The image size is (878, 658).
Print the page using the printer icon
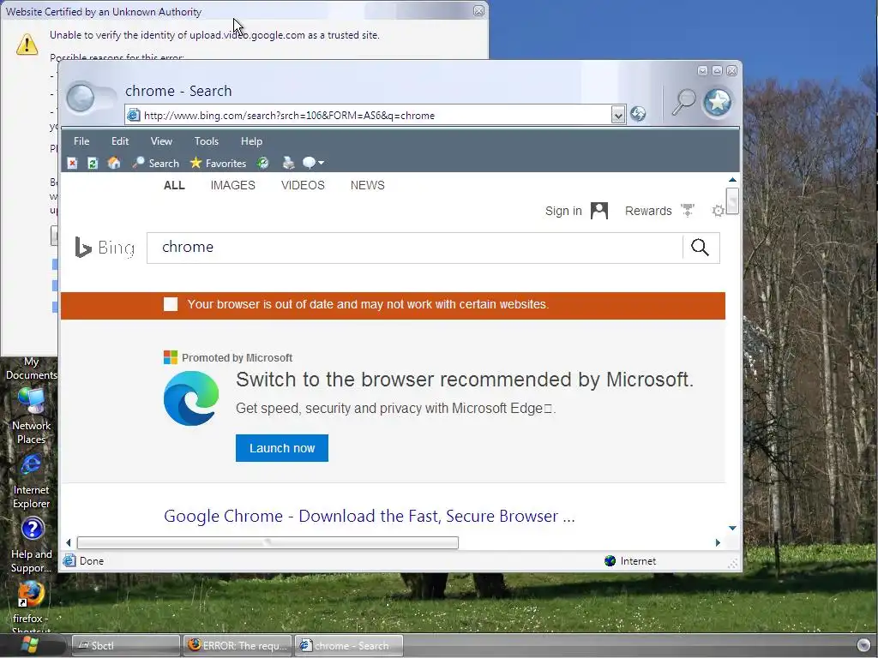click(288, 163)
